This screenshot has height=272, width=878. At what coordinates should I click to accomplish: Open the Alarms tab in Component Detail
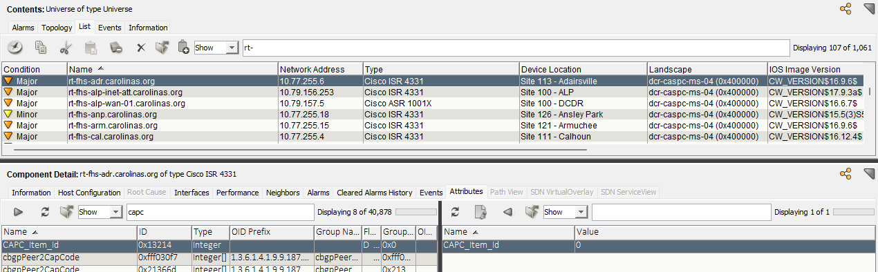pyautogui.click(x=318, y=193)
